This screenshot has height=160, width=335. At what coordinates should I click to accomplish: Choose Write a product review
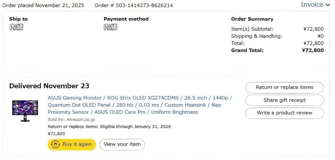coord(284,113)
